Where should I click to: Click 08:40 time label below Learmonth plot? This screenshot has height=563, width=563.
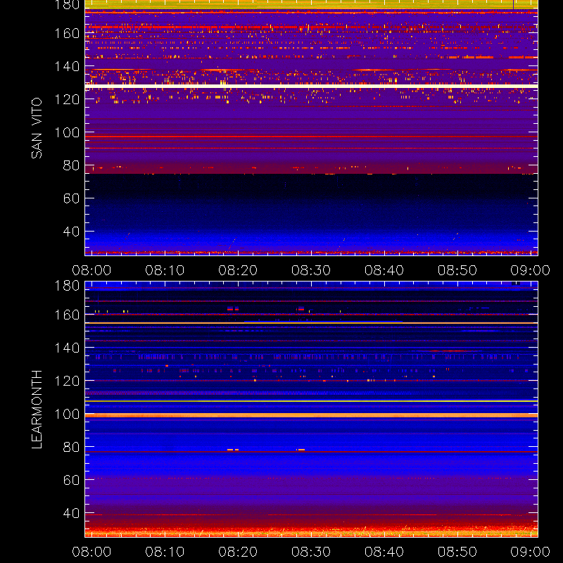pos(384,552)
